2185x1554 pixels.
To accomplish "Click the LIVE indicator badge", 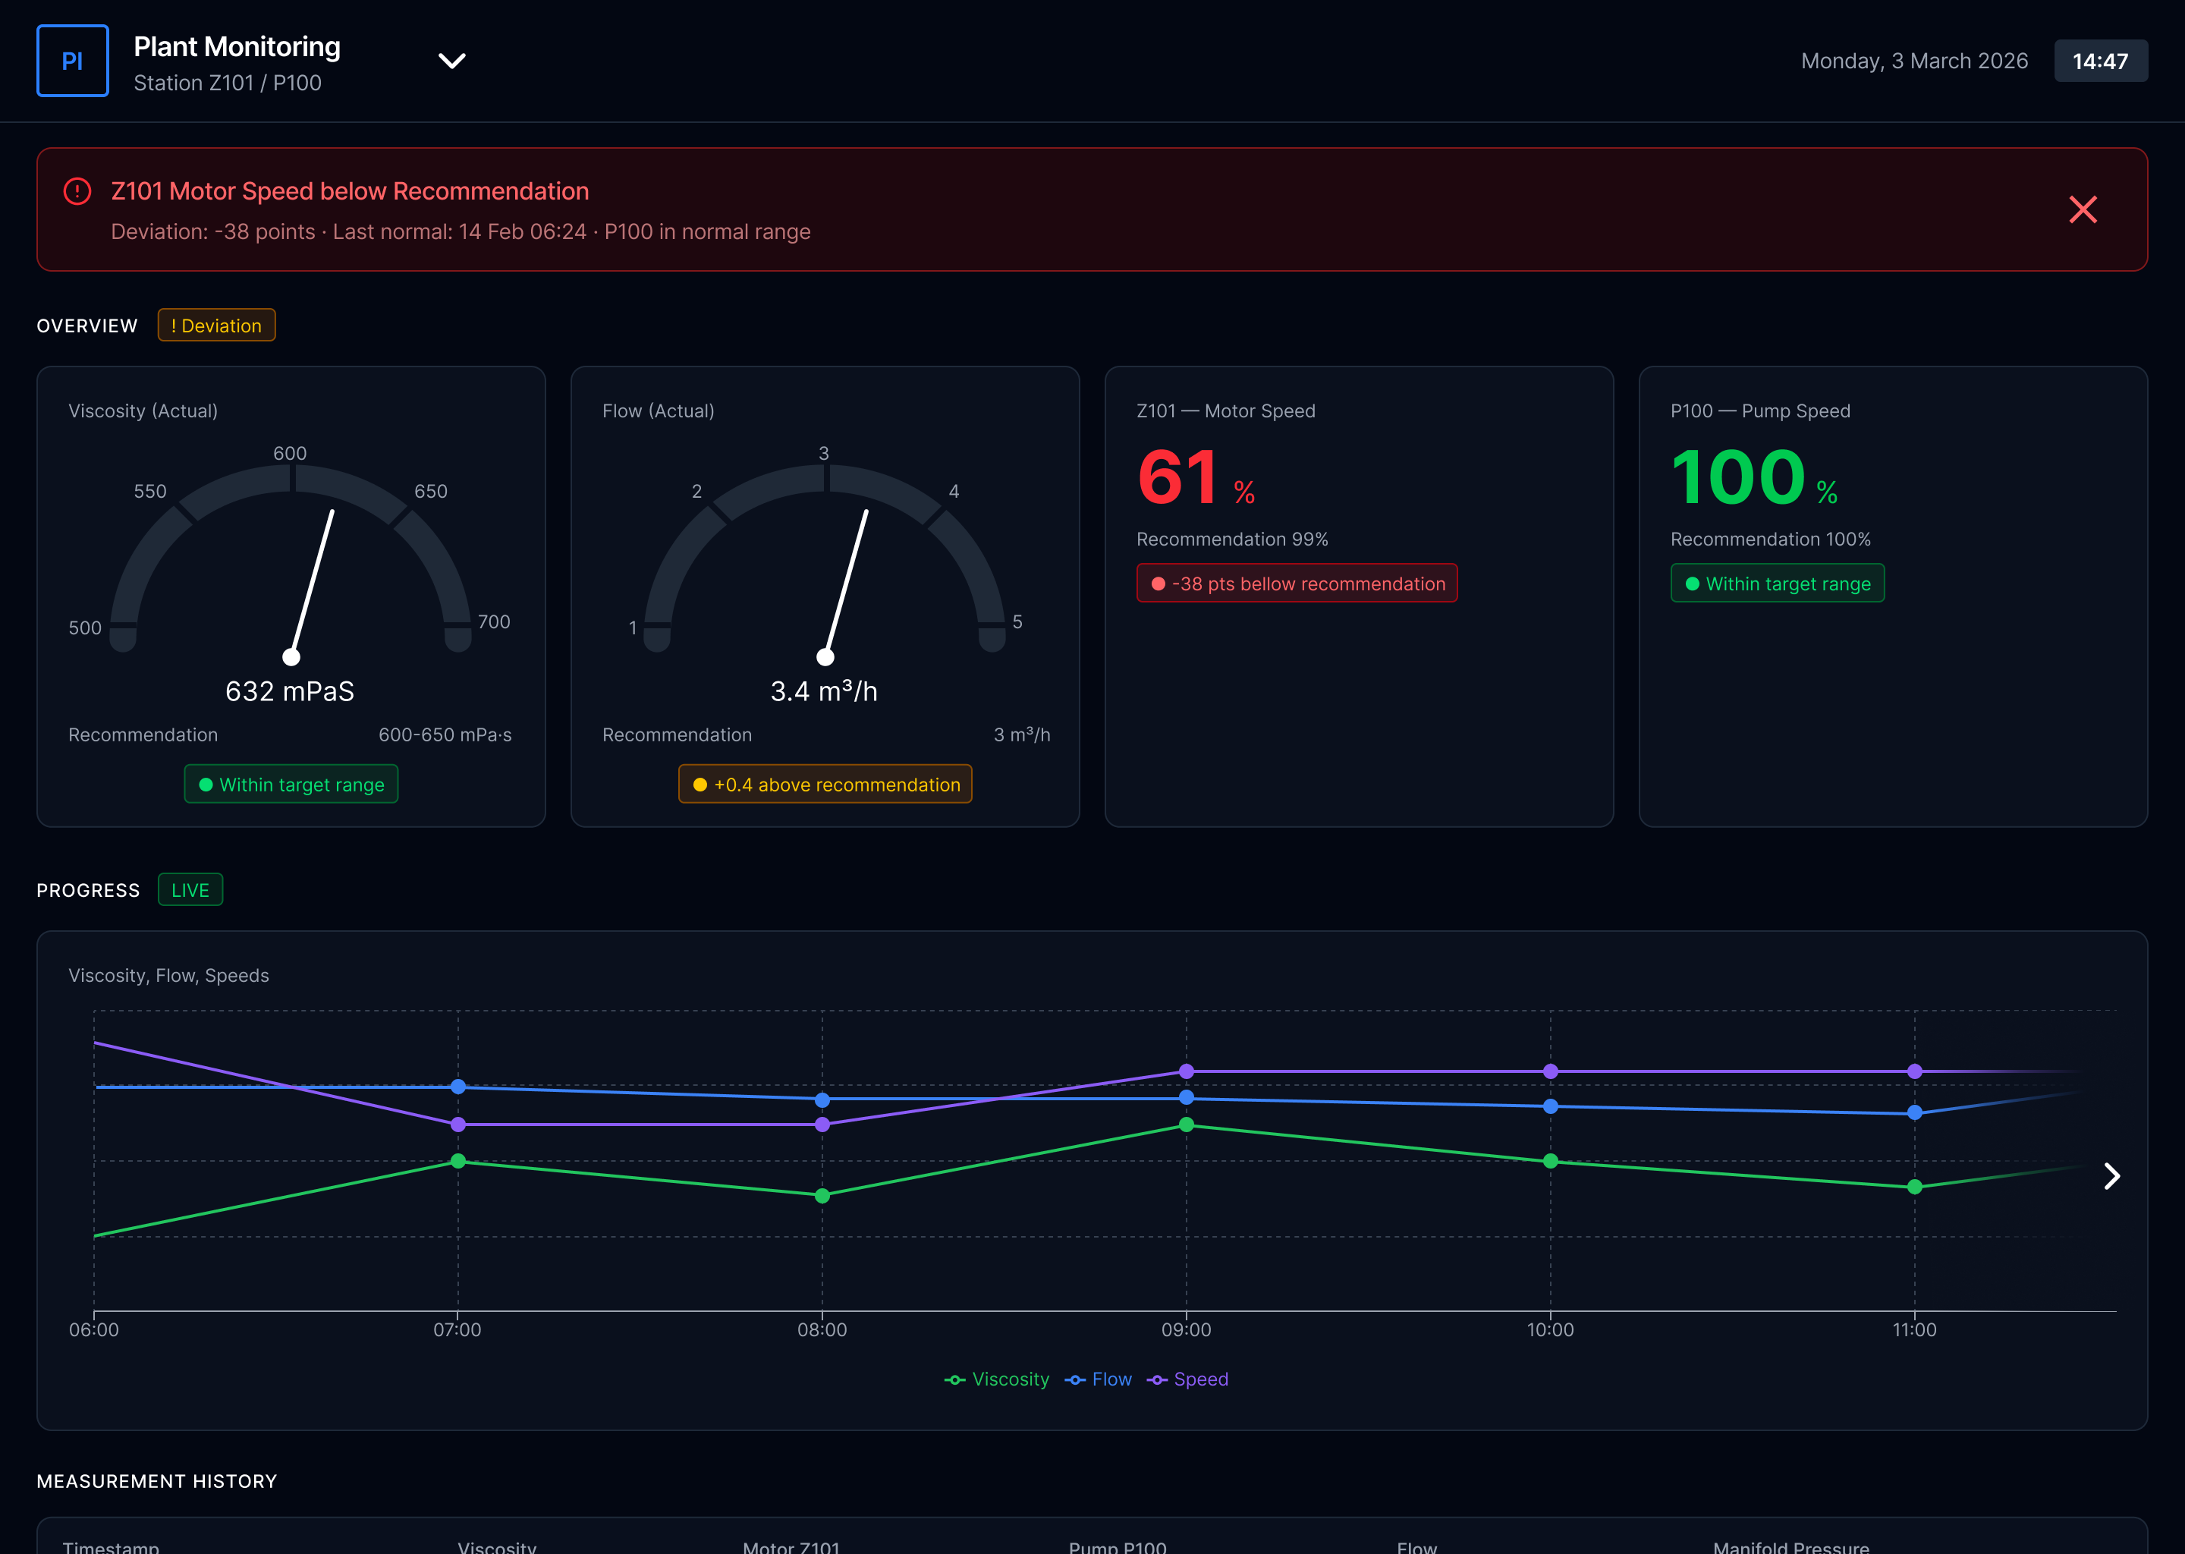I will (190, 890).
